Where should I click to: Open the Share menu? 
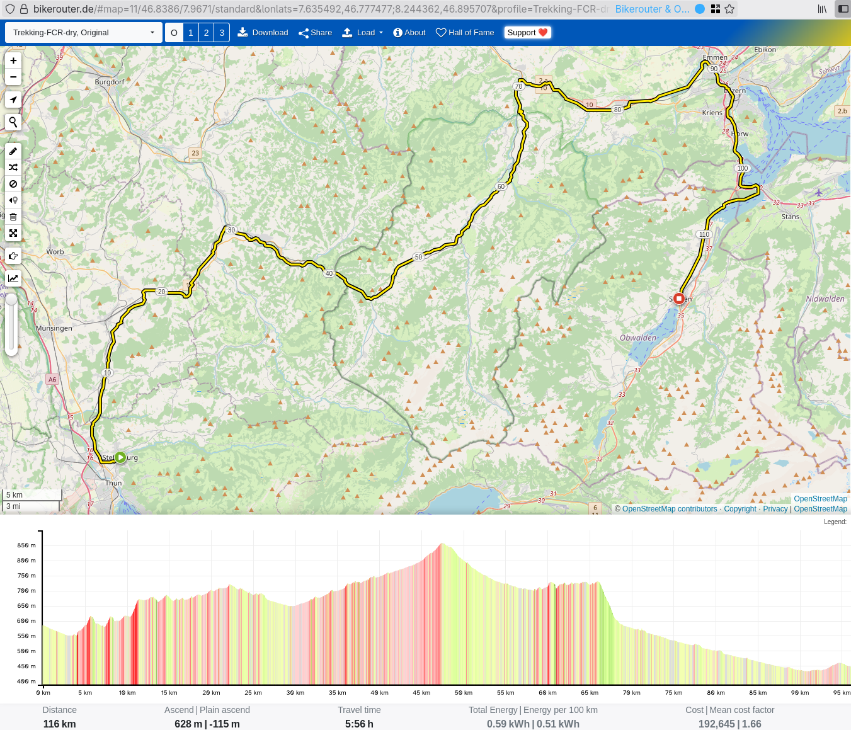[315, 33]
